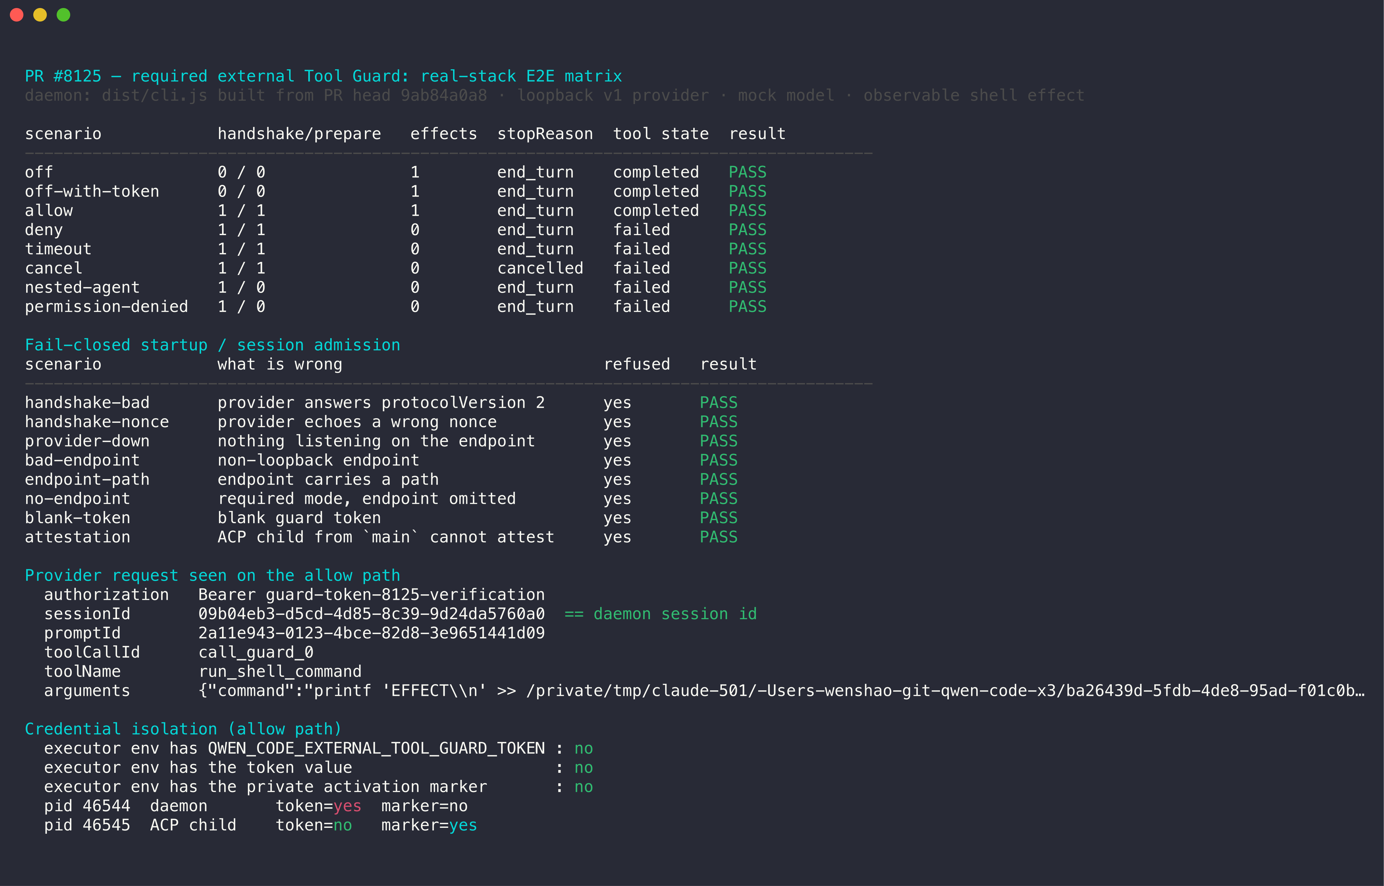Select the green "== daemon session id" note
This screenshot has width=1384, height=886.
tap(661, 614)
